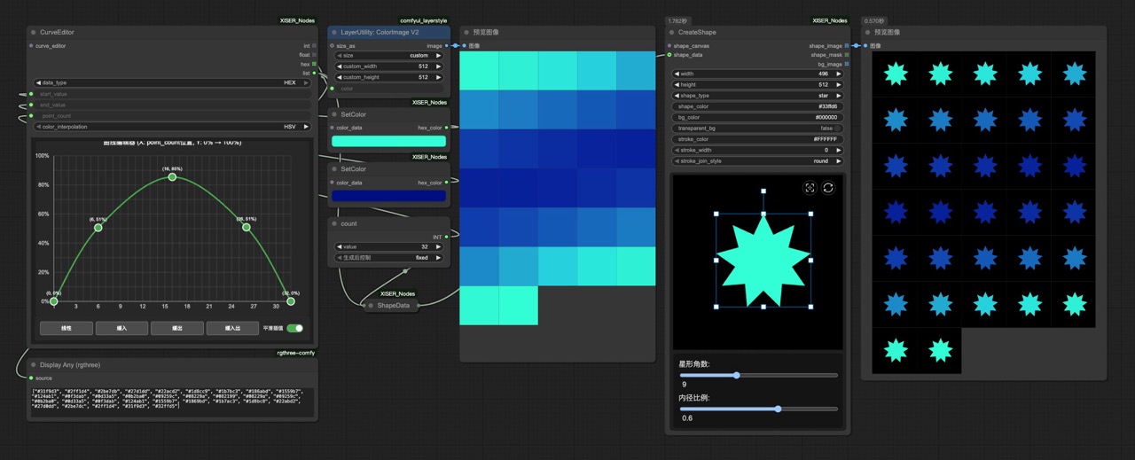Collapse the color-grid preview node title dot
Image resolution: width=1135 pixels, height=460 pixels.
pyautogui.click(x=466, y=33)
